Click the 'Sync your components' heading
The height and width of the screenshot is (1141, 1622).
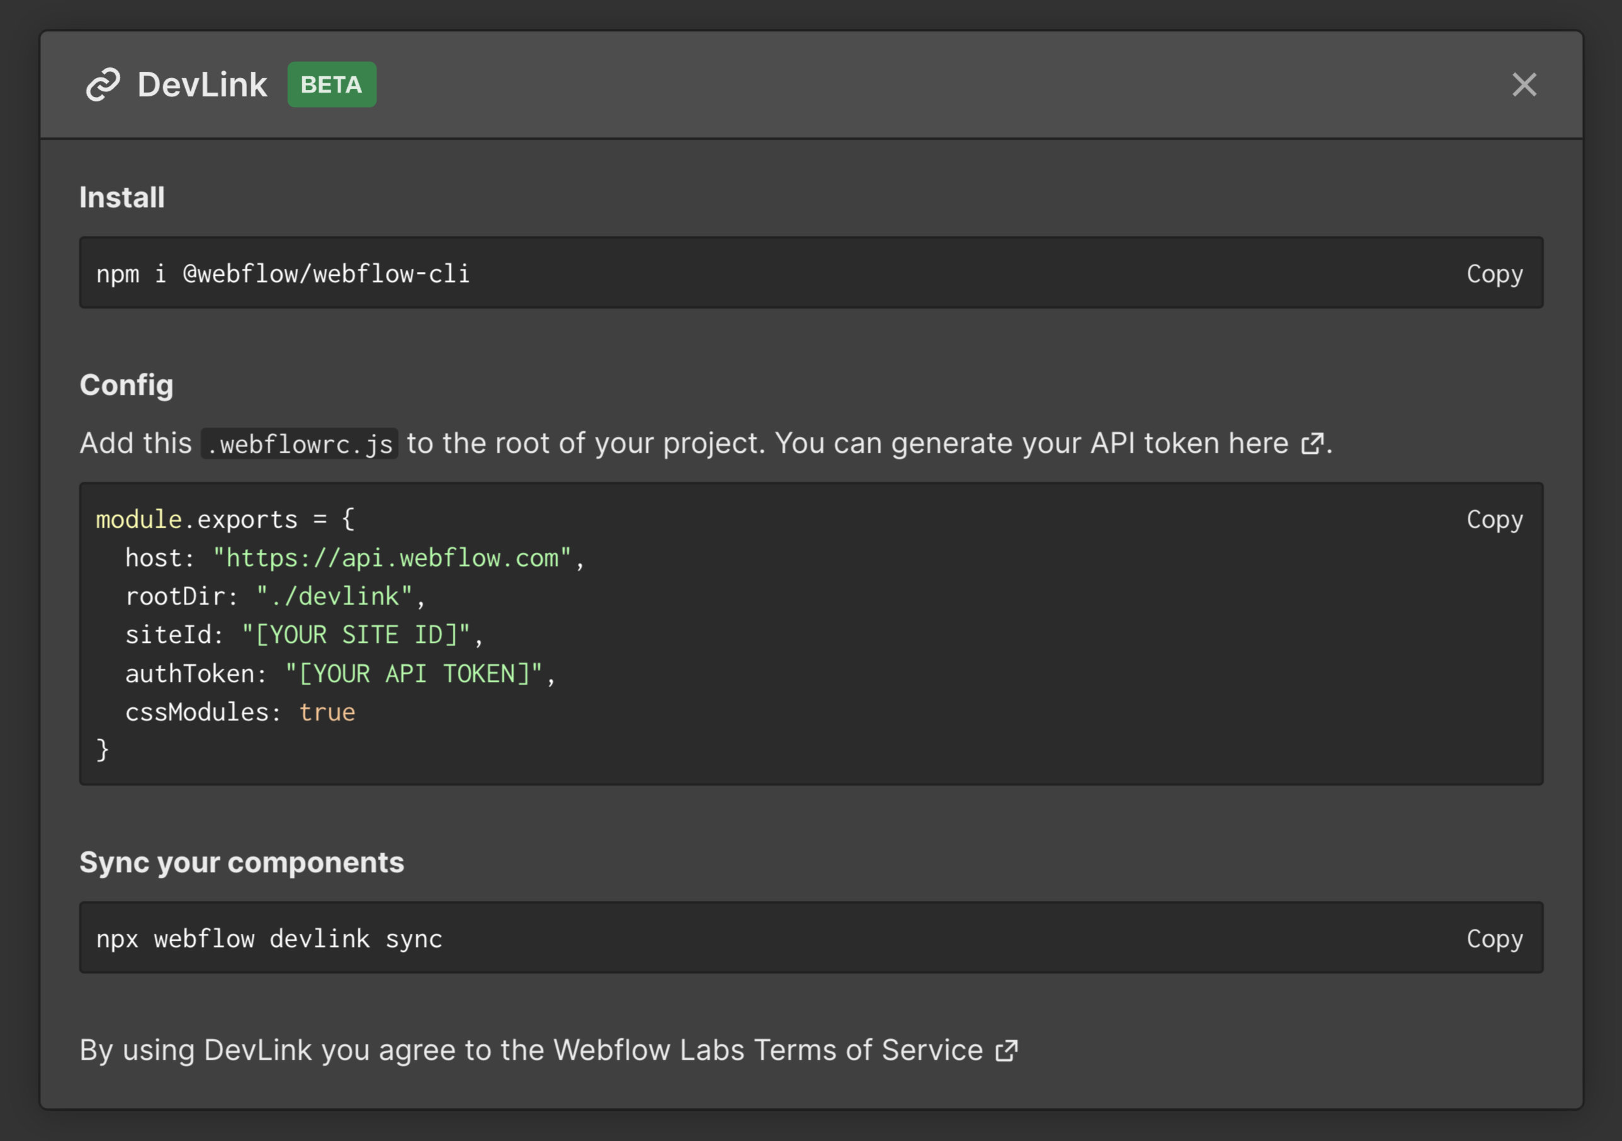[242, 863]
